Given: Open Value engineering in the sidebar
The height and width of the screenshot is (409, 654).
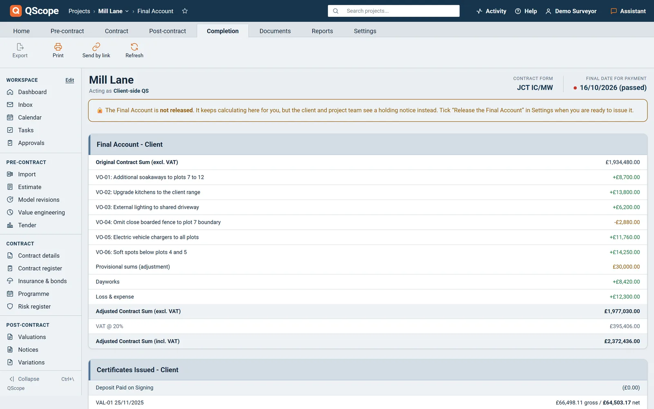Looking at the screenshot, I should coord(40,212).
